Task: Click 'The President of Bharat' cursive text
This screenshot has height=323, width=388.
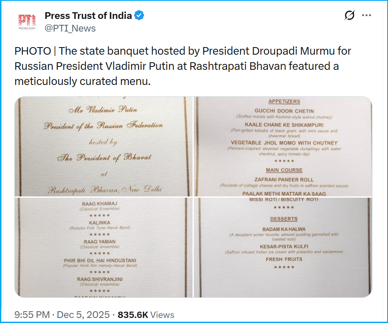Action: coord(104,158)
